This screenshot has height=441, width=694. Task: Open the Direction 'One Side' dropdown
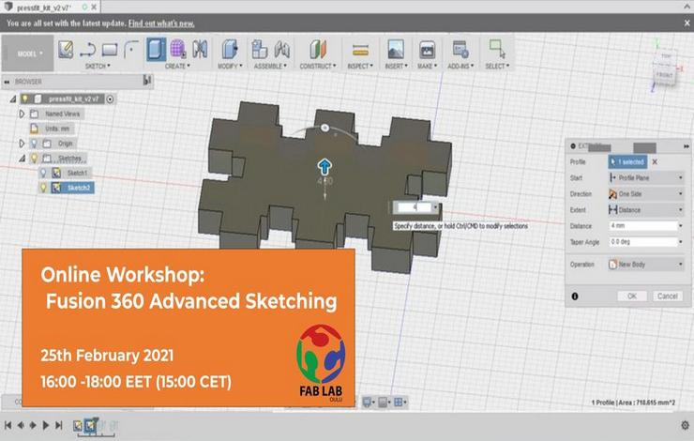646,194
